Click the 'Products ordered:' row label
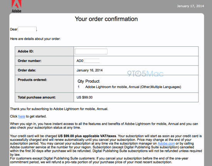This screenshot has width=212, height=166. pyautogui.click(x=32, y=80)
